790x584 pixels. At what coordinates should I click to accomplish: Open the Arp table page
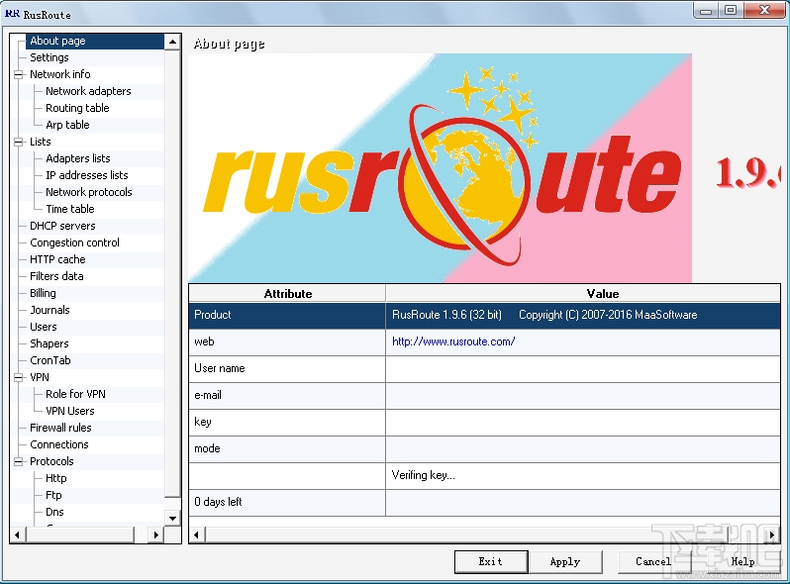coord(67,125)
